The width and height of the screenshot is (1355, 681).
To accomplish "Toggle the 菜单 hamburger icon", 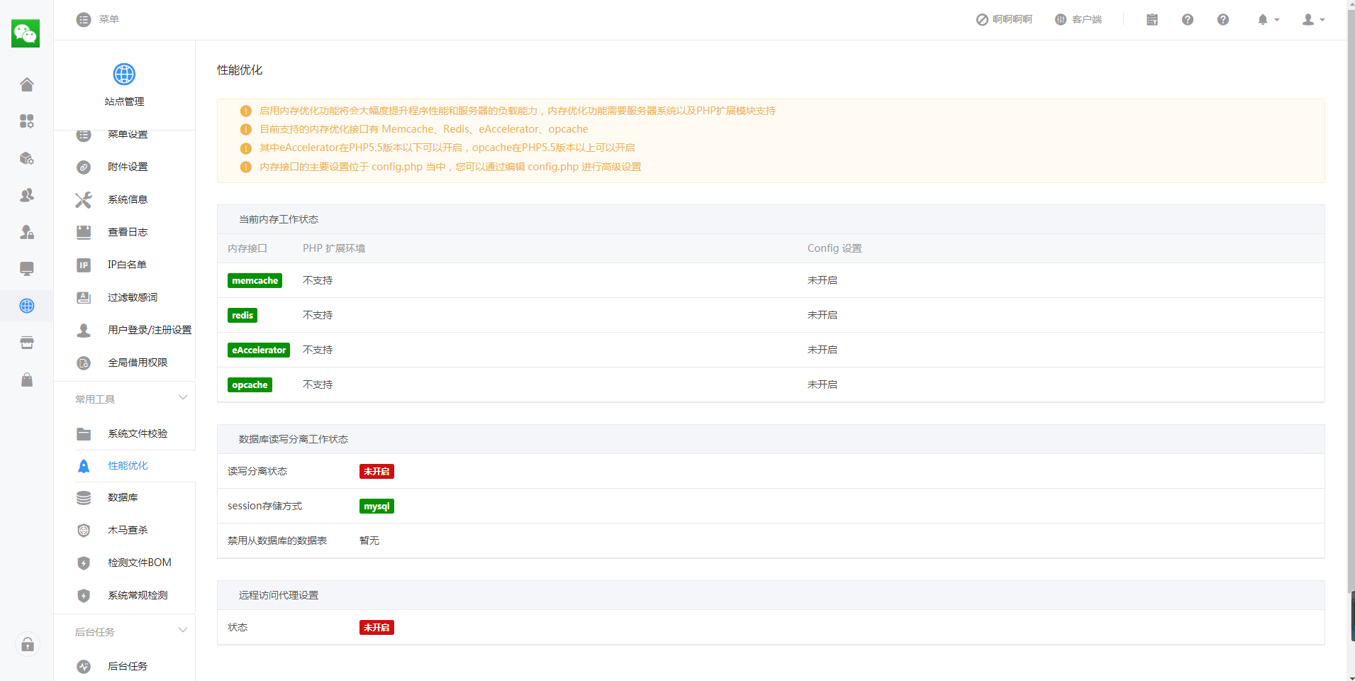I will click(84, 20).
